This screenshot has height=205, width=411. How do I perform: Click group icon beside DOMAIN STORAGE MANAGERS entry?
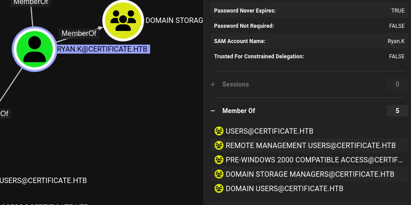(x=219, y=174)
